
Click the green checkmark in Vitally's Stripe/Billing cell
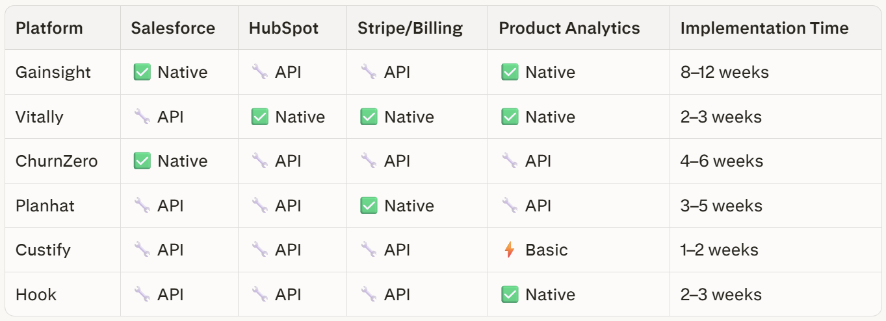tap(369, 117)
